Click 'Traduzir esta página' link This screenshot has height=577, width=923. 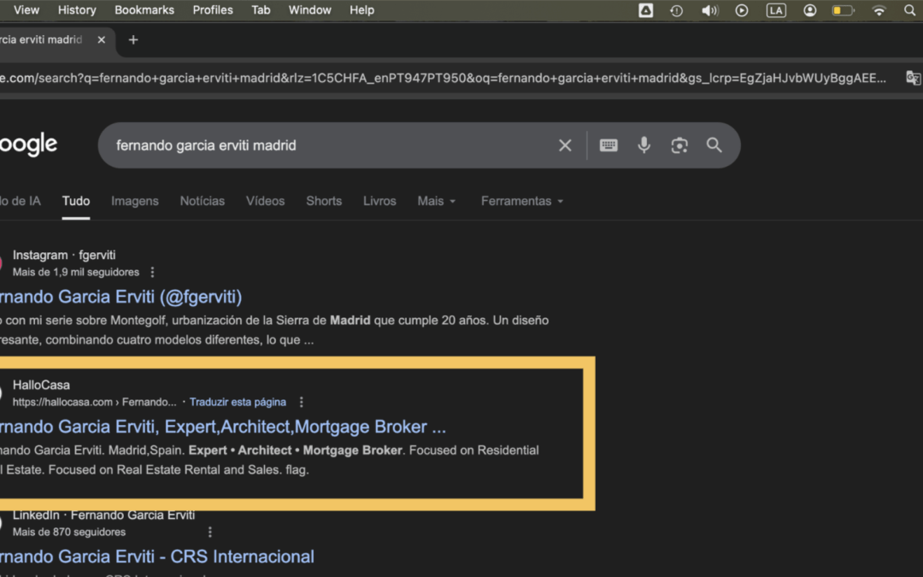pyautogui.click(x=238, y=402)
